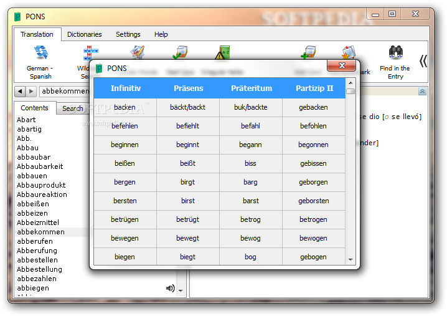
Task: Open the Translation tab
Action: 37,34
